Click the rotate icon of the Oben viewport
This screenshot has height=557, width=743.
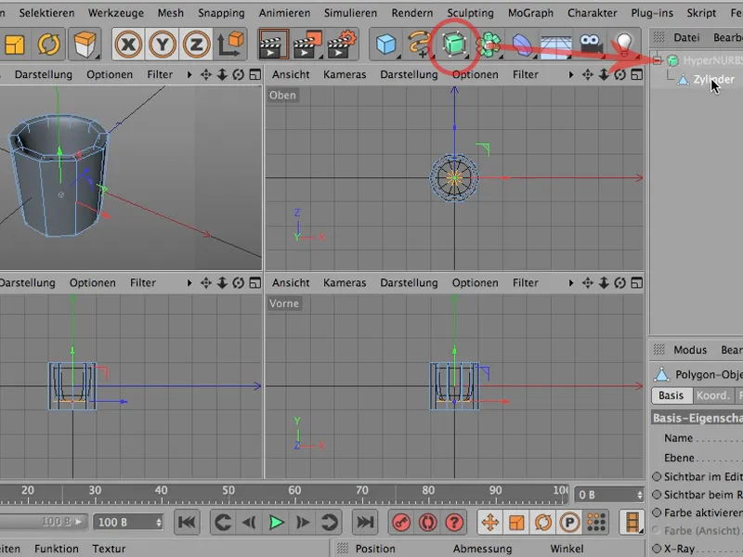(619, 74)
